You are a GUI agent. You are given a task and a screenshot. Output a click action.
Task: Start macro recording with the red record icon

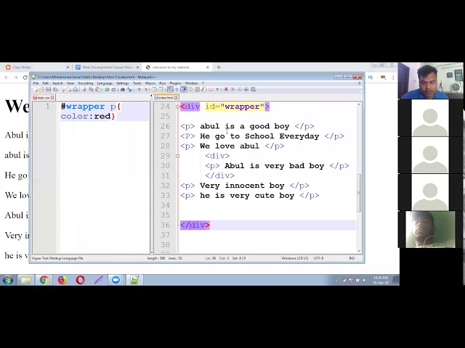pyautogui.click(x=226, y=89)
